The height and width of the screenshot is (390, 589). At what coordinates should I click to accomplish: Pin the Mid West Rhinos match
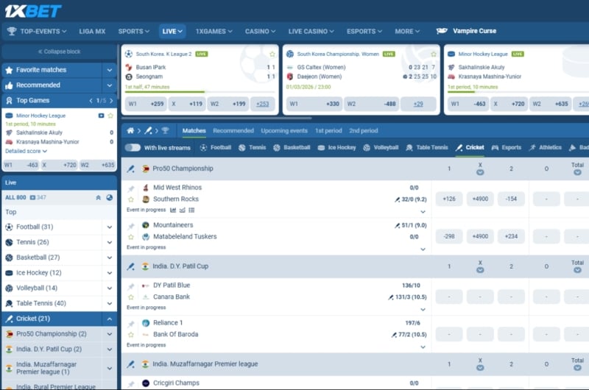(131, 188)
